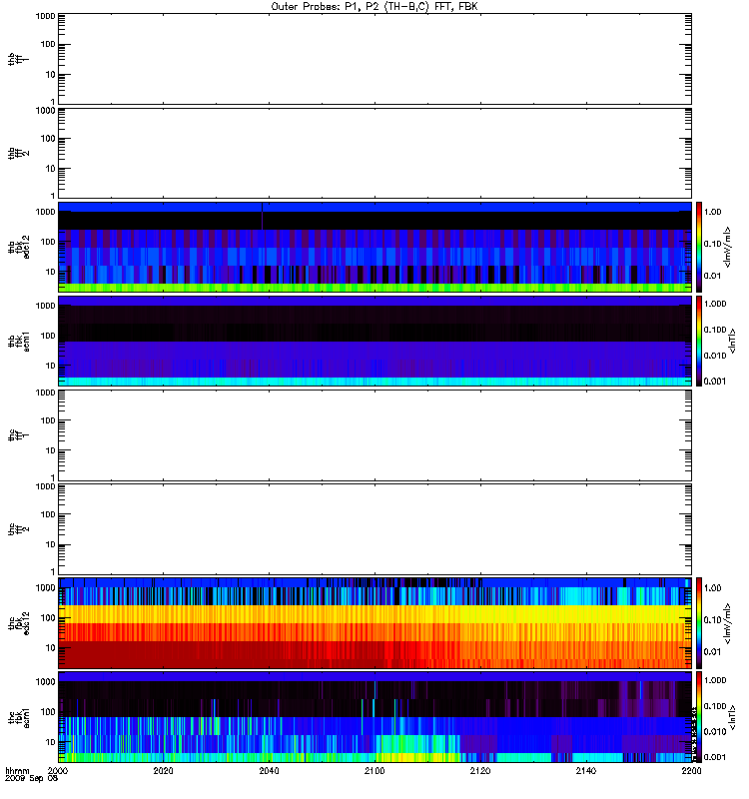Click the "thb fbk edc12" y-axis label
749x799 pixels.
click(19, 247)
